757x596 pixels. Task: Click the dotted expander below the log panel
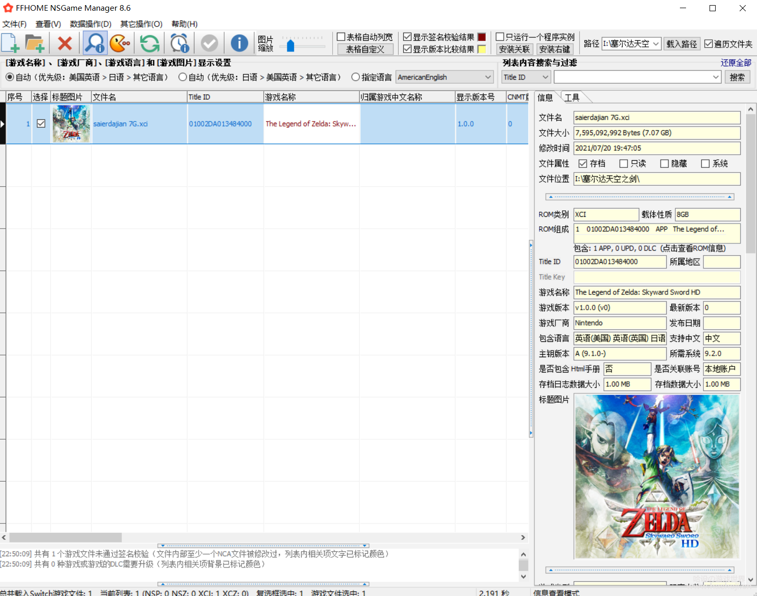263,584
